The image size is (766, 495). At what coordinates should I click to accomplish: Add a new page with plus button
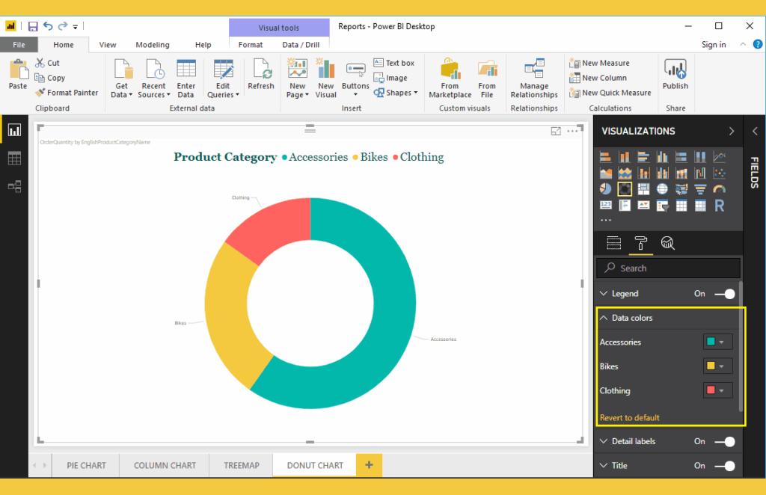[x=369, y=465]
